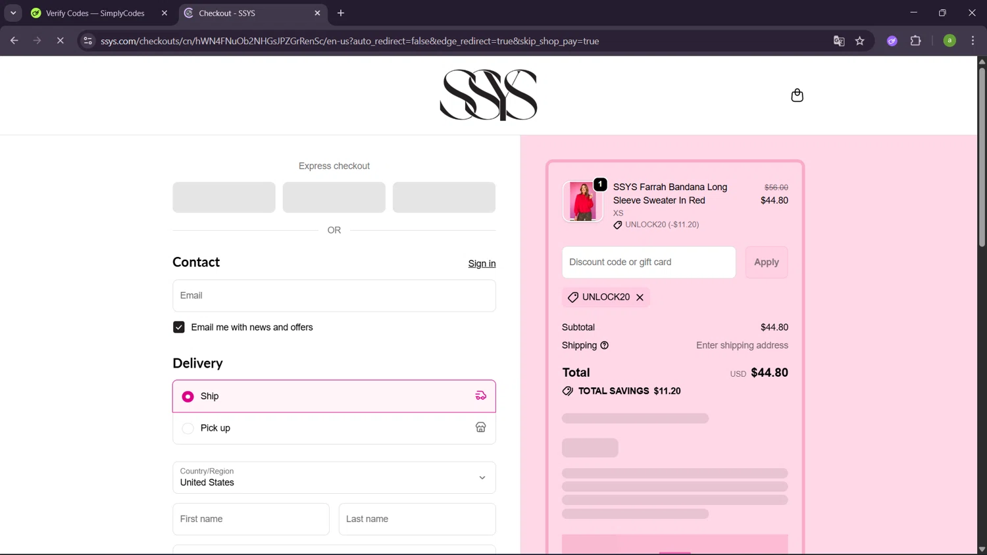Open the tab search dropdown arrow
987x555 pixels.
(13, 13)
